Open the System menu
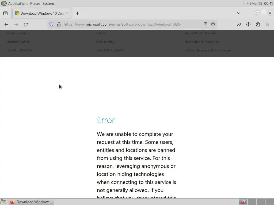274x205 pixels. point(48,3)
